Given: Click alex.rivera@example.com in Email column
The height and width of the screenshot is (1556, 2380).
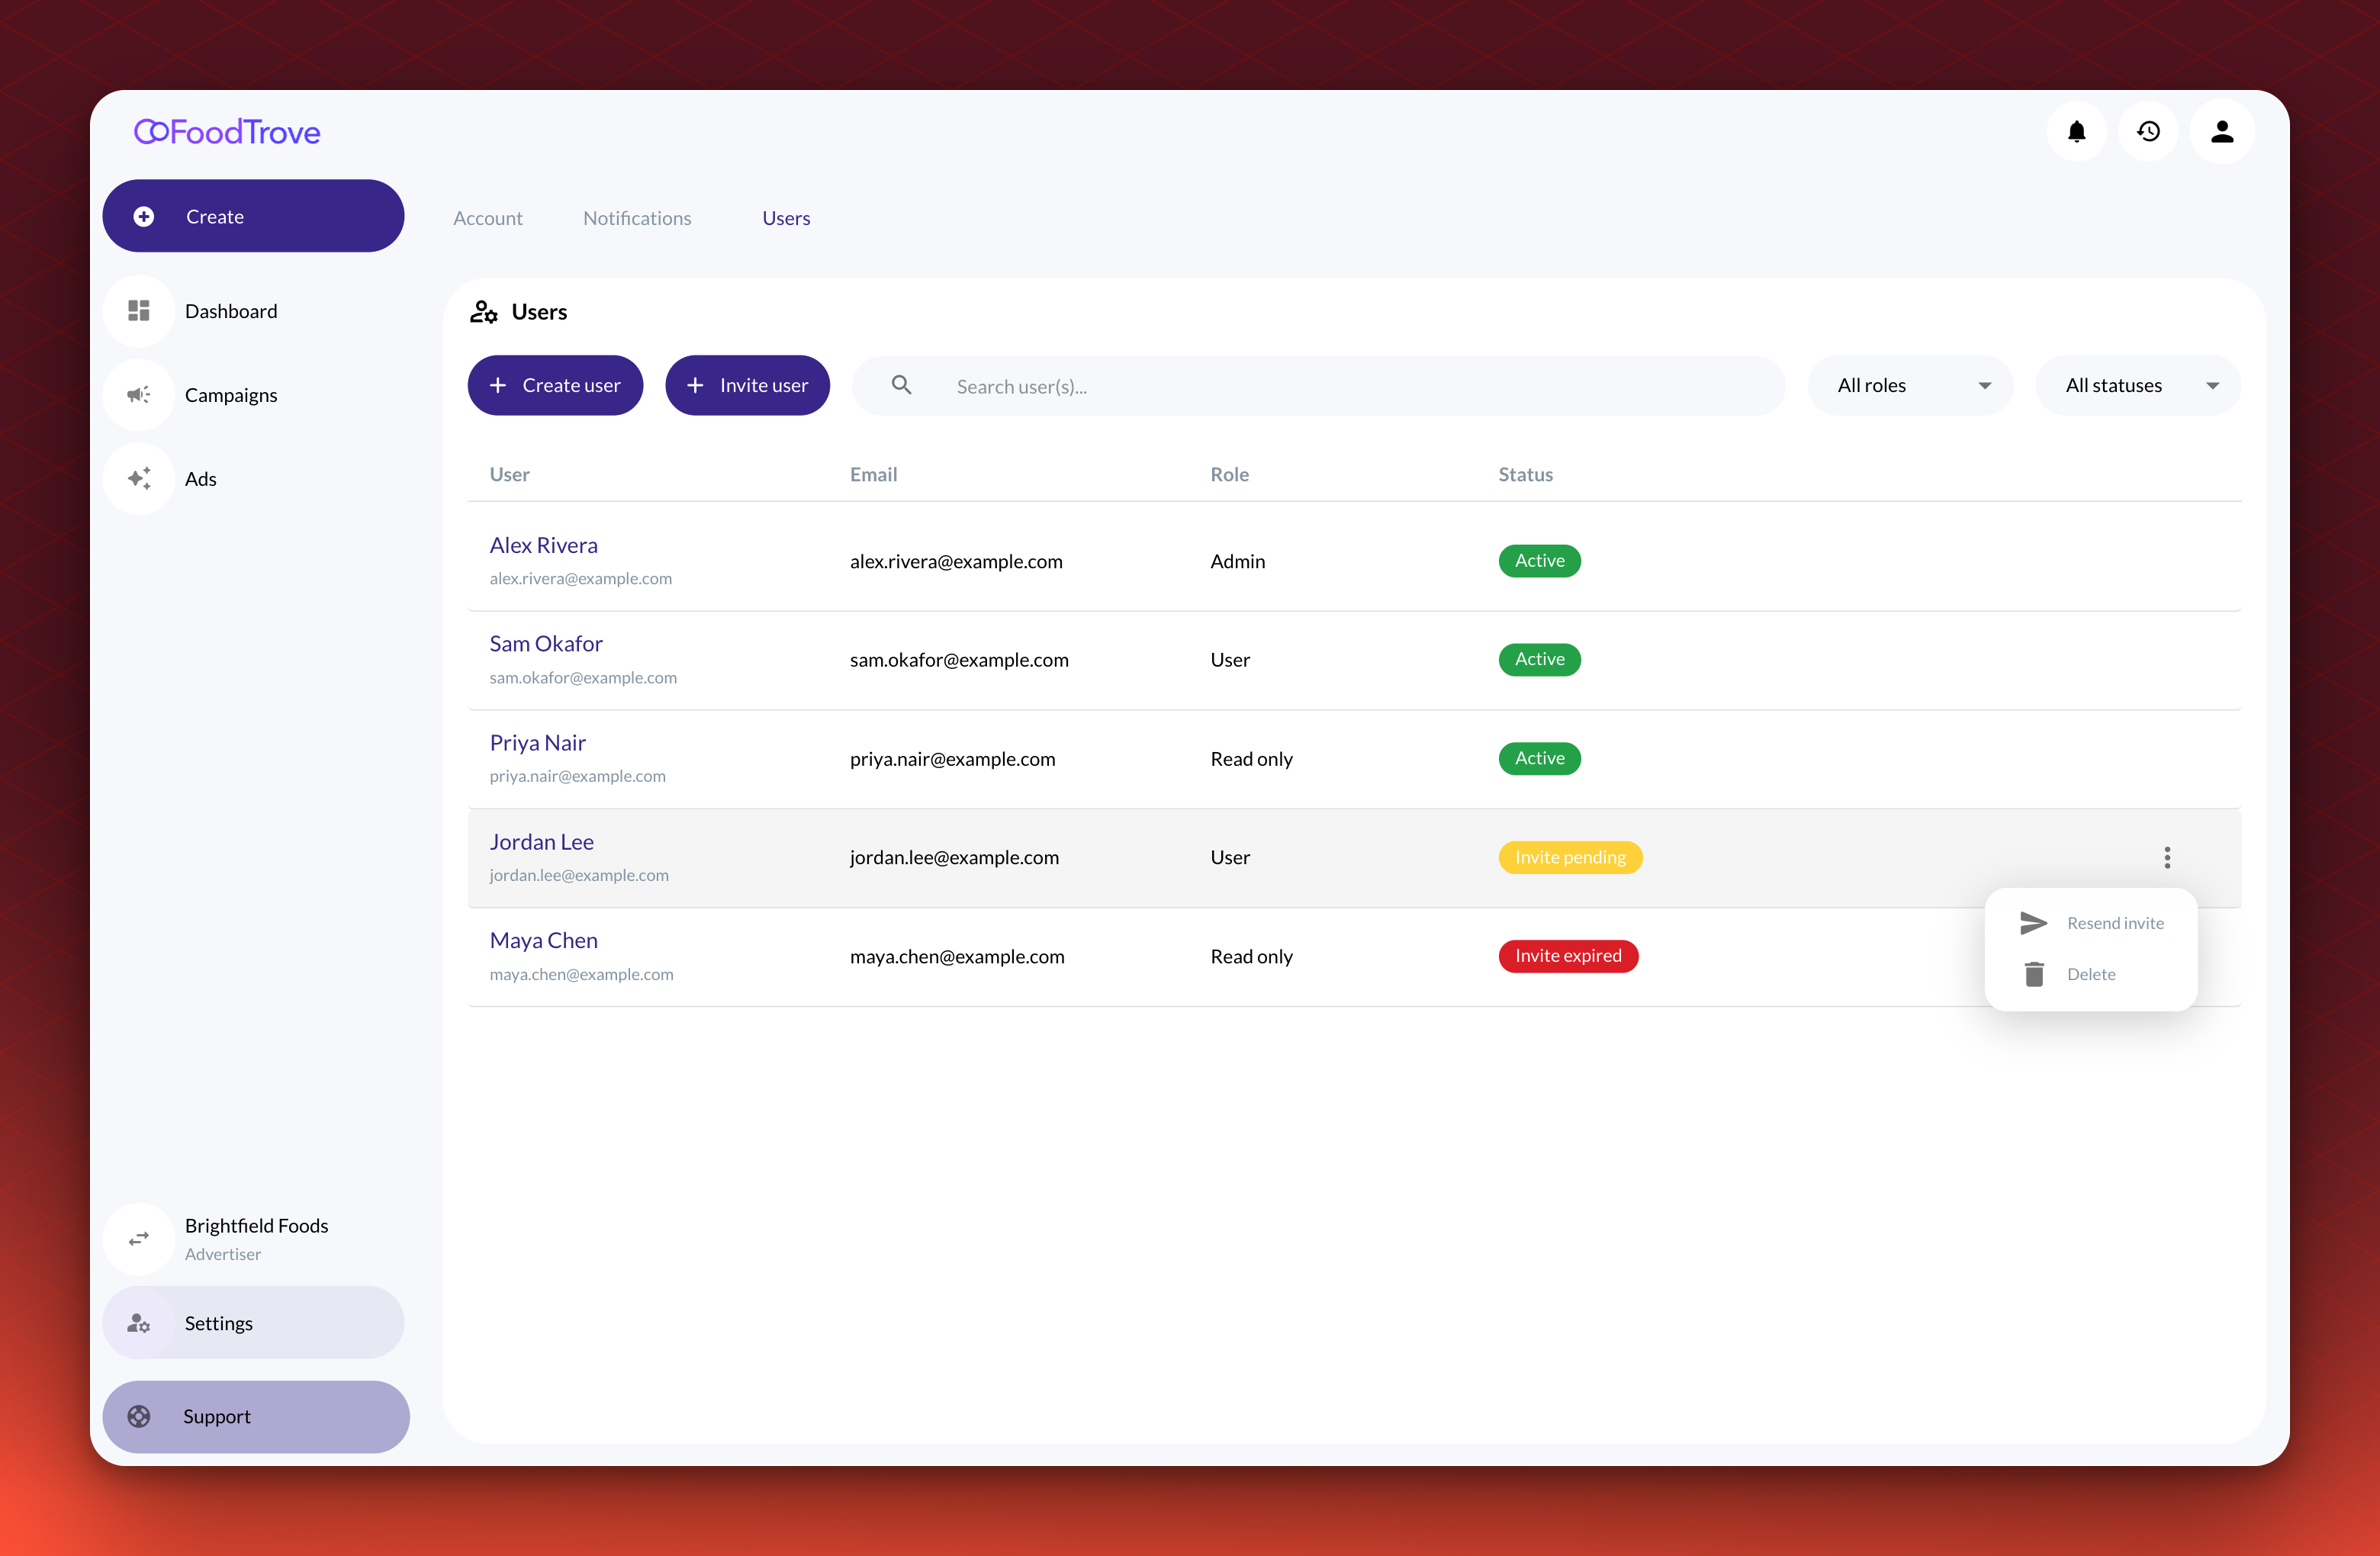Looking at the screenshot, I should [956, 561].
